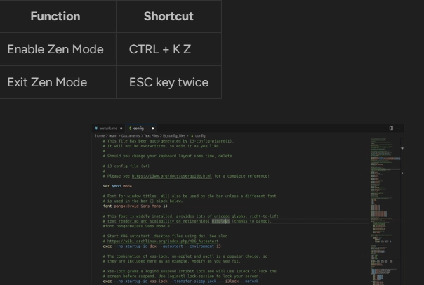Open the More Actions ellipsis menu
Image resolution: width=424 pixels, height=285 pixels.
tap(398, 128)
